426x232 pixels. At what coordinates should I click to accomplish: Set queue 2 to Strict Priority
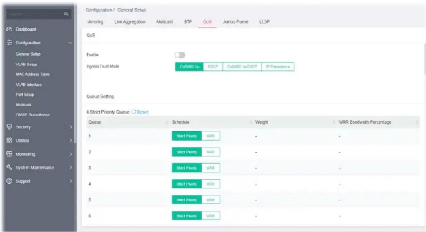click(187, 152)
